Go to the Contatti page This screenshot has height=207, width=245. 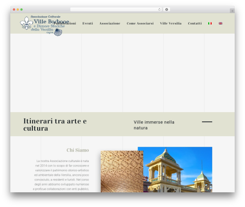pyautogui.click(x=195, y=23)
